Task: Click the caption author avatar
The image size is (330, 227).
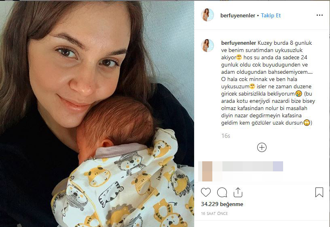Action: pos(207,45)
